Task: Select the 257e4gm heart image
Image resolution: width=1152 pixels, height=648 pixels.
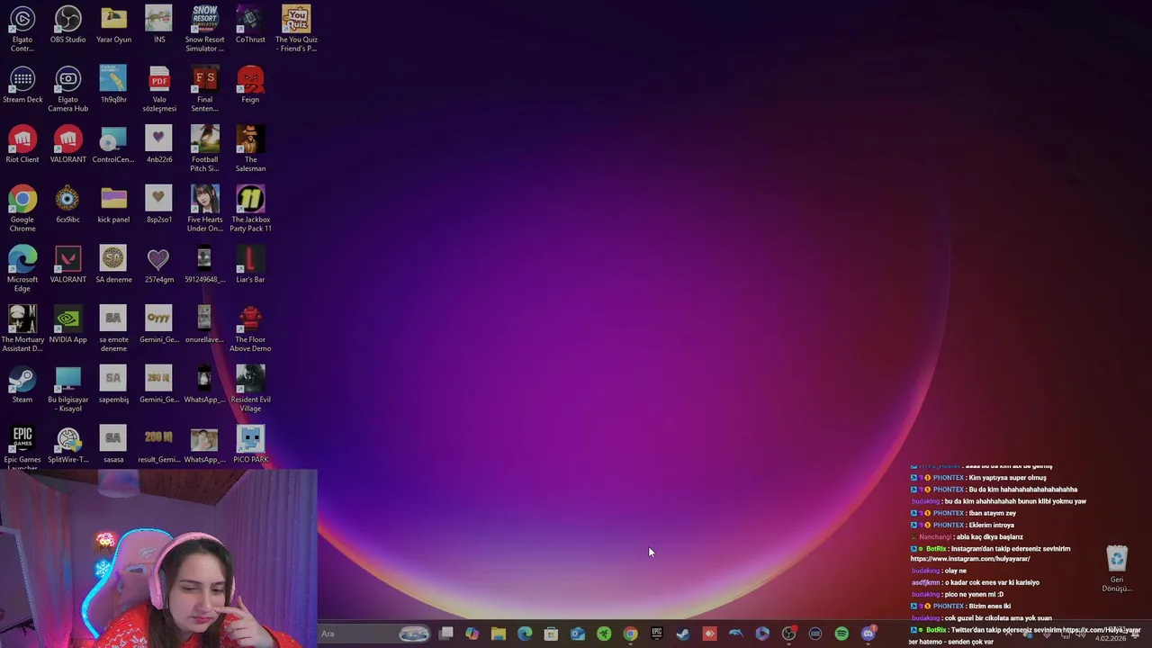Action: click(x=159, y=265)
